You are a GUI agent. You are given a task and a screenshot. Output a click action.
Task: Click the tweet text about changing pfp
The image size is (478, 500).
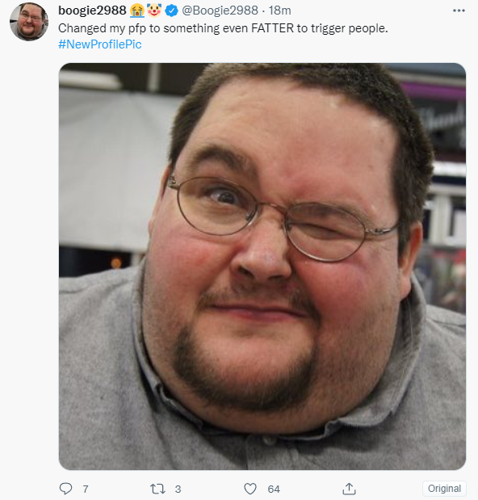pyautogui.click(x=223, y=28)
